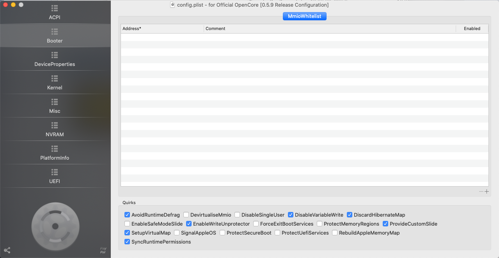Image resolution: width=499 pixels, height=258 pixels.
Task: Click the Quirks section label
Action: click(x=129, y=203)
